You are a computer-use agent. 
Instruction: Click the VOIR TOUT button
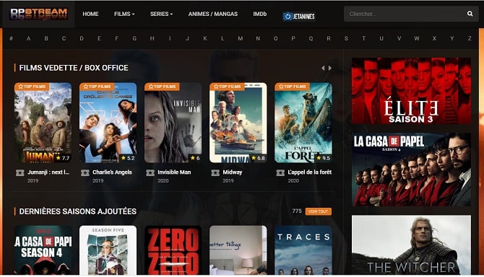(319, 211)
